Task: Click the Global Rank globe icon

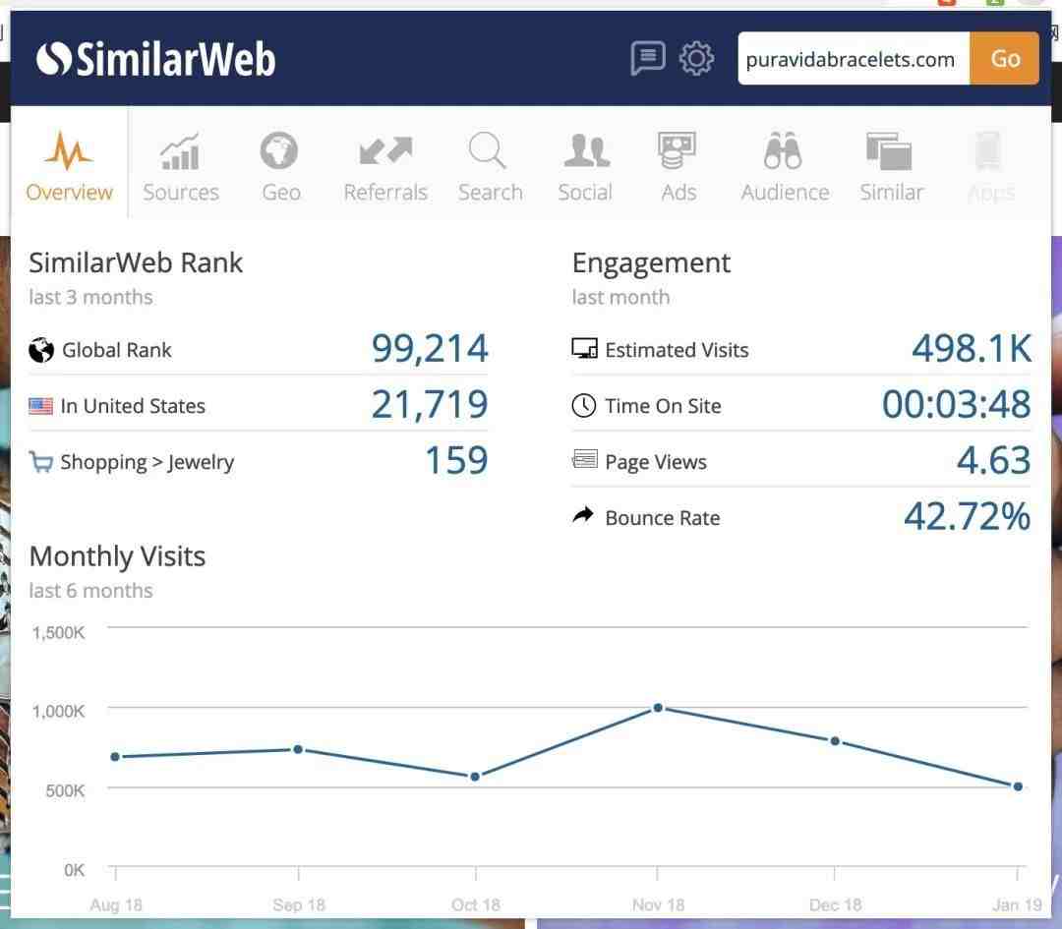Action: pyautogui.click(x=41, y=350)
